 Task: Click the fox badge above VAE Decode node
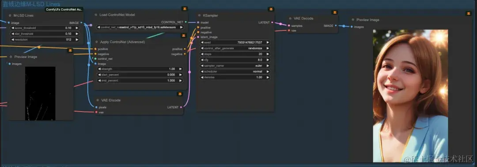click(x=335, y=12)
